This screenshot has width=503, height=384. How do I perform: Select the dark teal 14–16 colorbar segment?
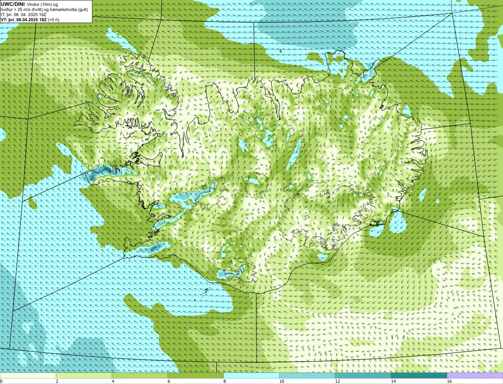click(419, 375)
